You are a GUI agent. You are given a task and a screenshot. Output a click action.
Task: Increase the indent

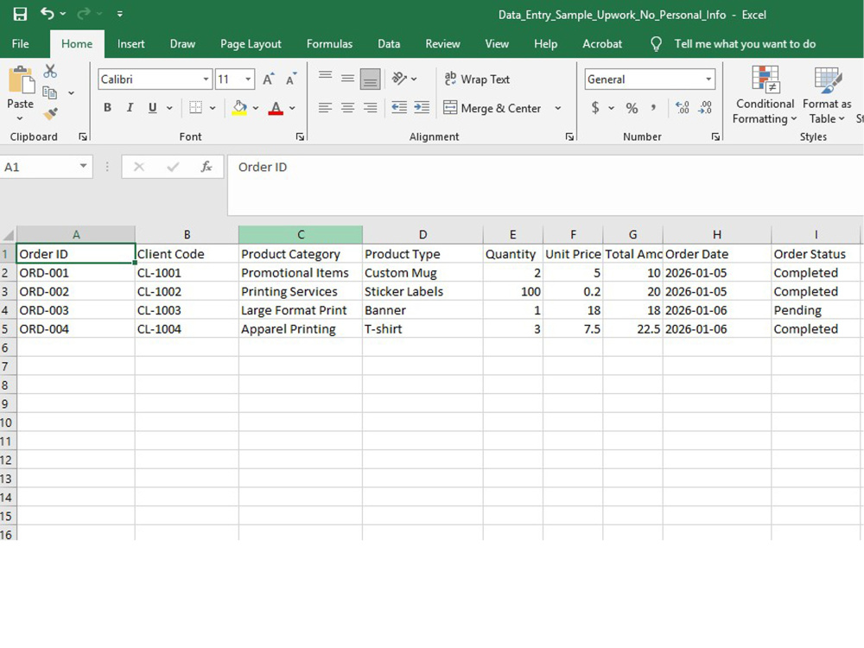point(422,107)
